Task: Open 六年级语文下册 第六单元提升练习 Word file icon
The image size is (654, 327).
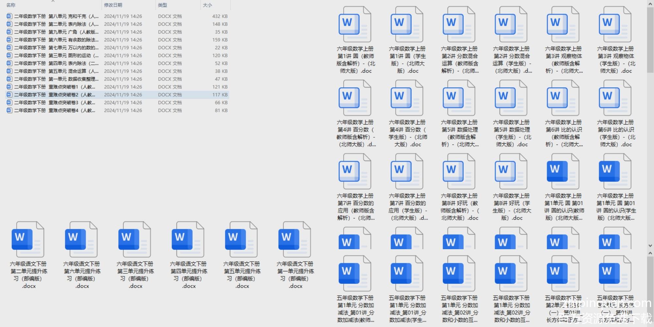Action: pos(81,239)
